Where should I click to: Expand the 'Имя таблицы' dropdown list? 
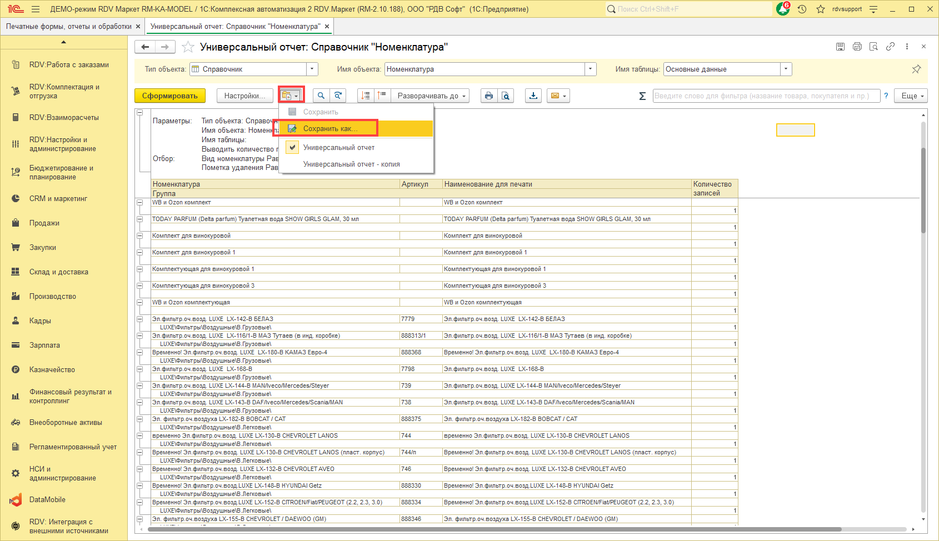coord(786,69)
